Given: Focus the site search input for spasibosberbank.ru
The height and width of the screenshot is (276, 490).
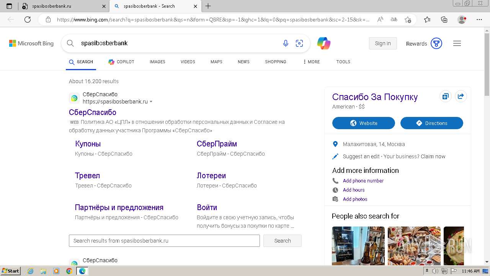Looking at the screenshot, I should (164, 241).
